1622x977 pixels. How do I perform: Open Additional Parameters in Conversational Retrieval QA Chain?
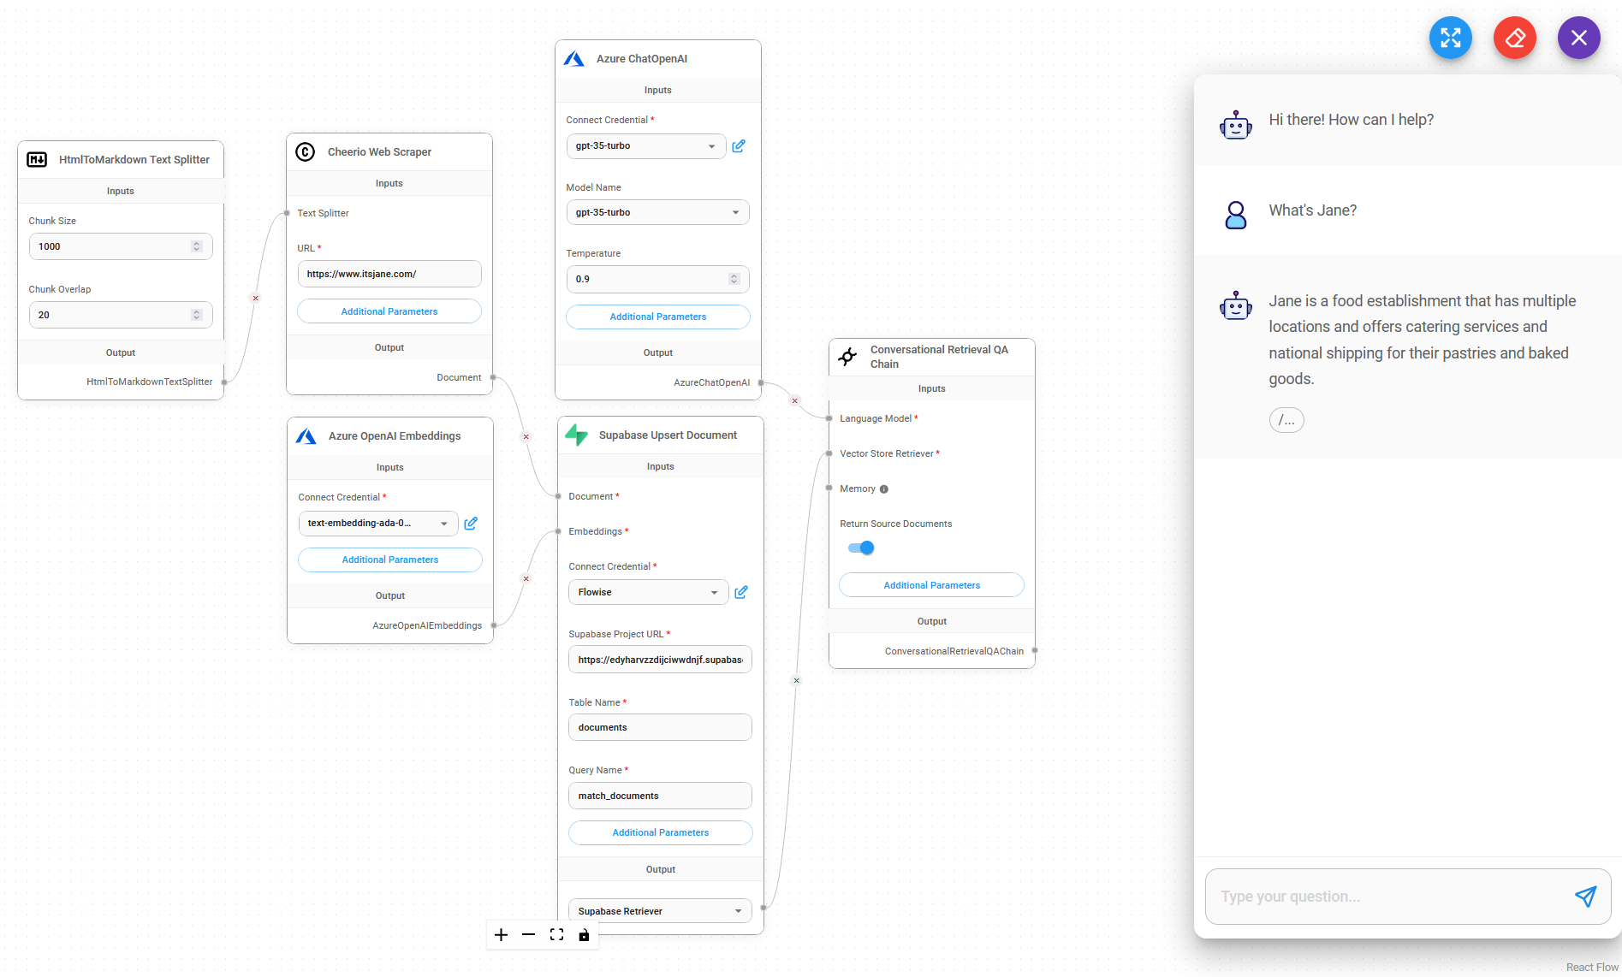tap(931, 585)
